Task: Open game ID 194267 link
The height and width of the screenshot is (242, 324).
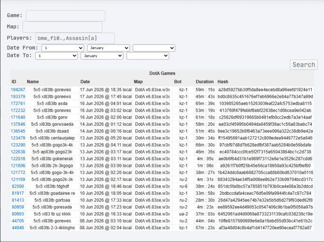Action: click(18, 90)
